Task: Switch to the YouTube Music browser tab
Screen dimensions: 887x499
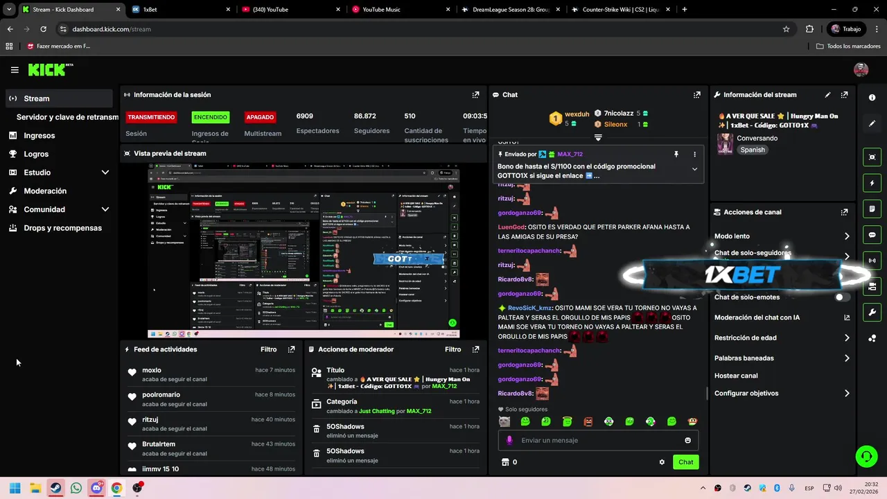Action: coord(400,10)
